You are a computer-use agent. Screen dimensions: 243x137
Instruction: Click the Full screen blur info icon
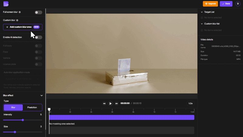point(20,12)
